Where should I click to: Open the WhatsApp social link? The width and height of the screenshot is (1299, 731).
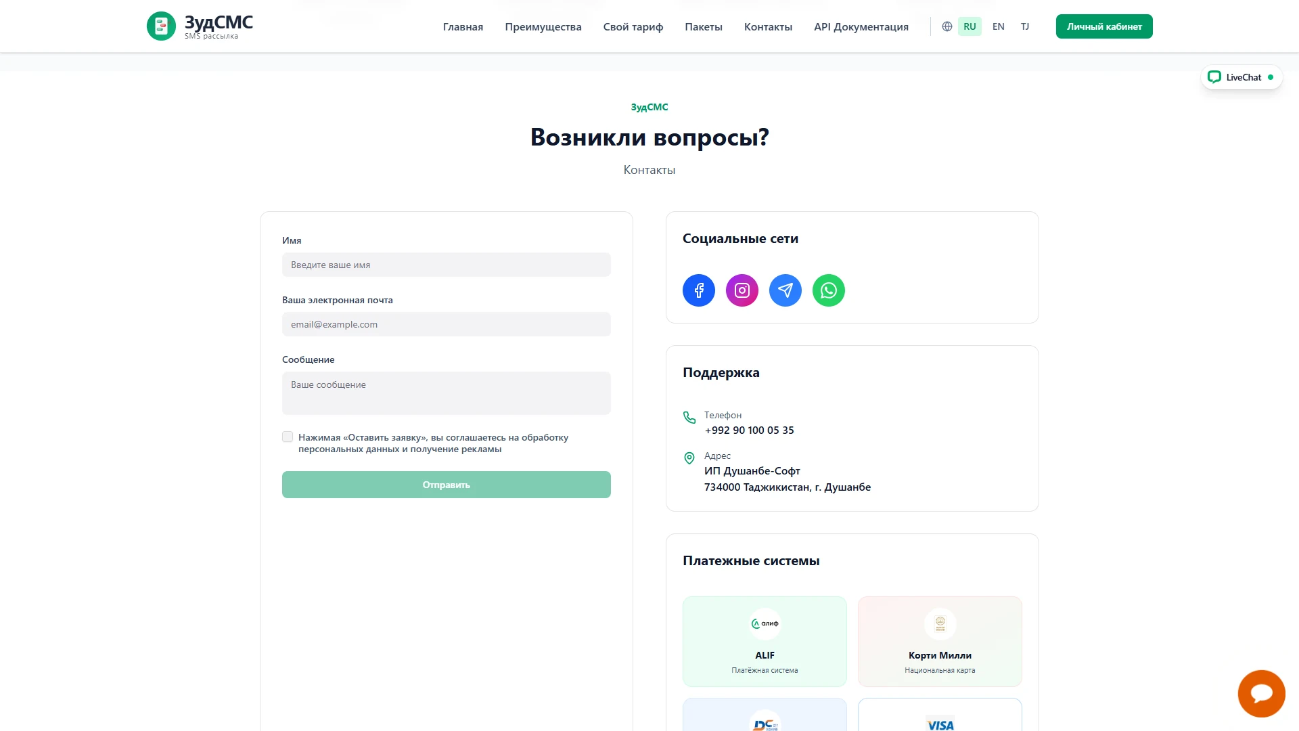(x=829, y=290)
